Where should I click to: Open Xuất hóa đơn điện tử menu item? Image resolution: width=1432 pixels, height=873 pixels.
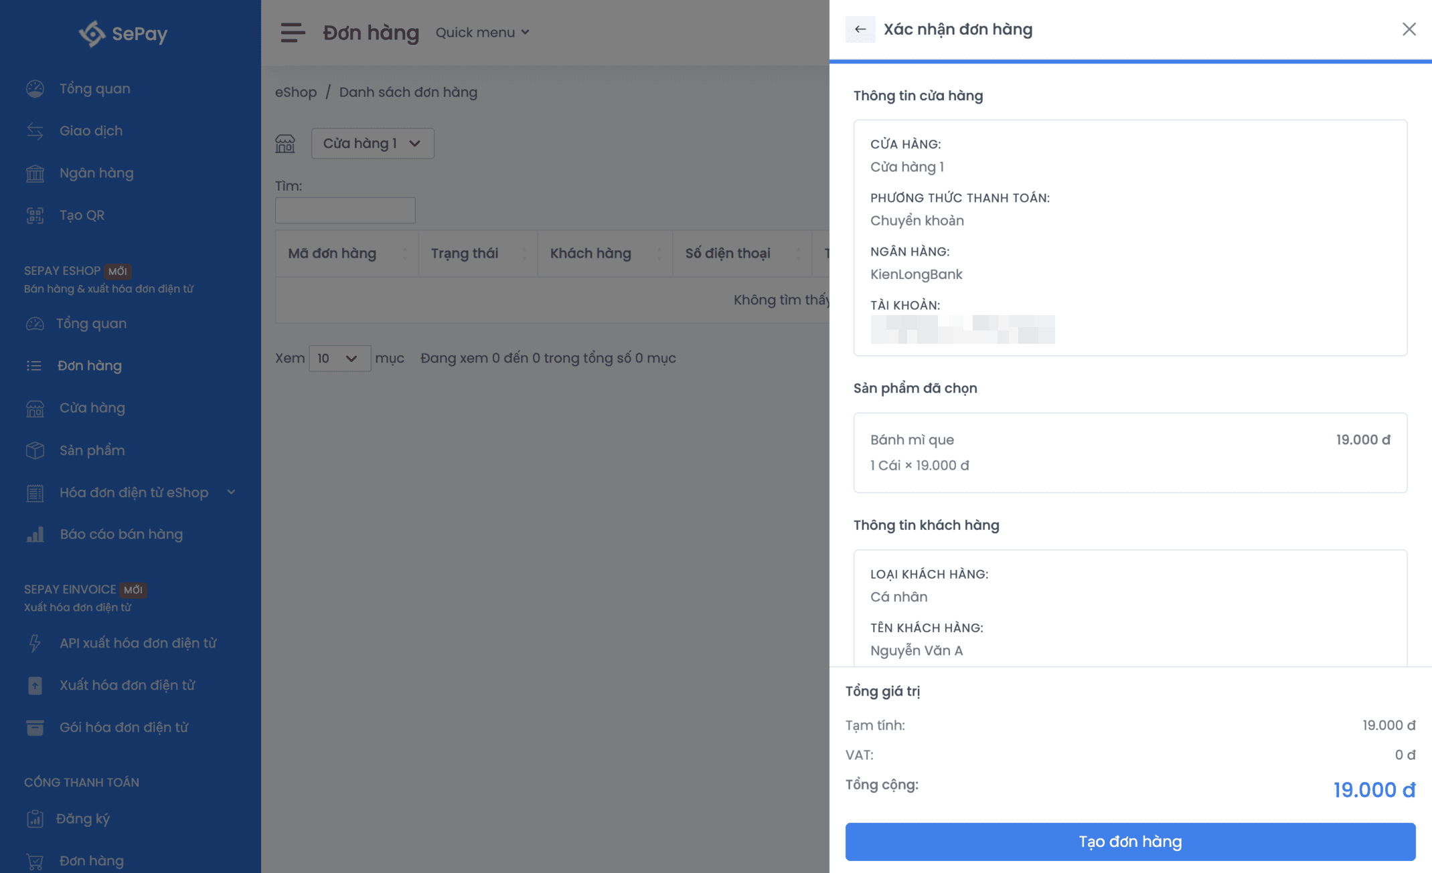click(127, 686)
